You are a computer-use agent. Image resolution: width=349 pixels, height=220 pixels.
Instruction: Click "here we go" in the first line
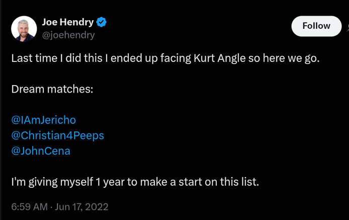click(293, 58)
